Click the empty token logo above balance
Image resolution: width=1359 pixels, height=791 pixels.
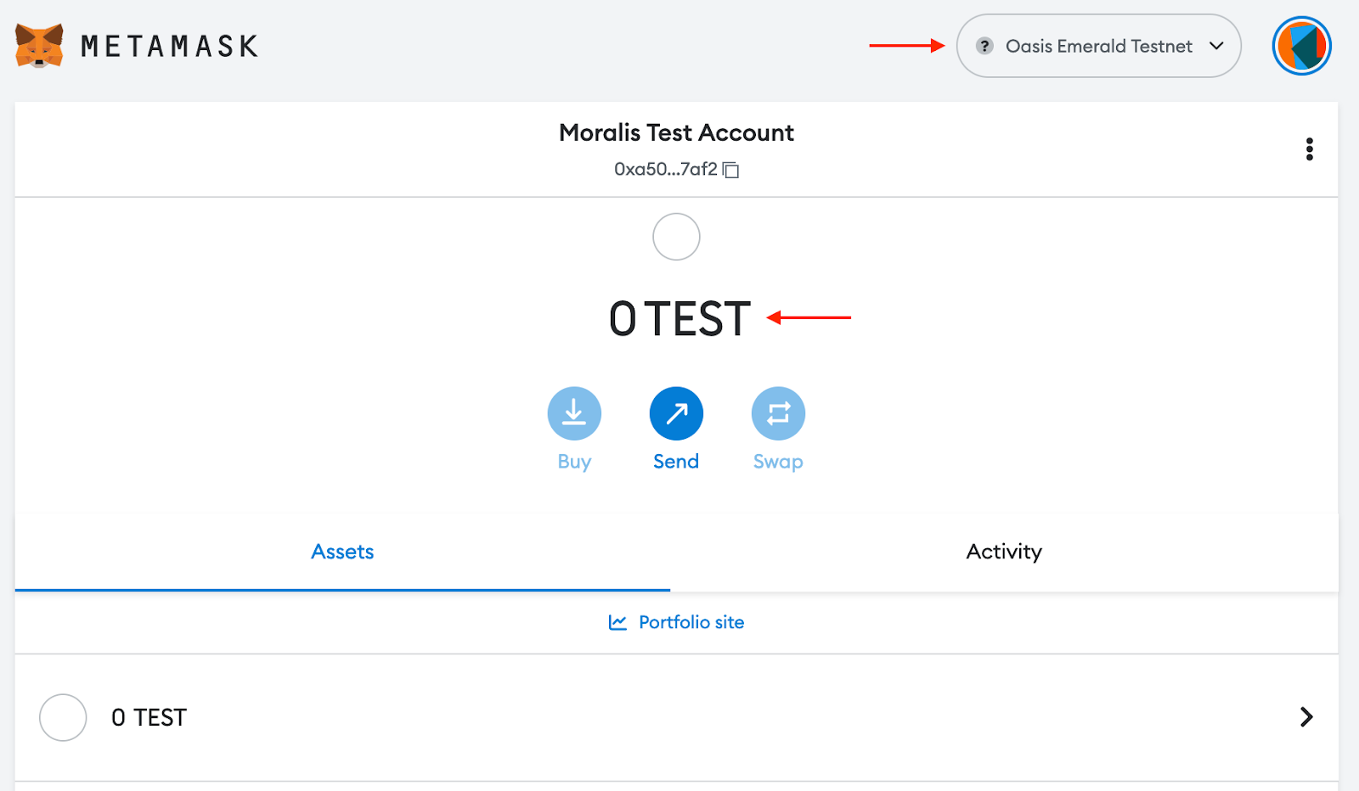pyautogui.click(x=676, y=237)
